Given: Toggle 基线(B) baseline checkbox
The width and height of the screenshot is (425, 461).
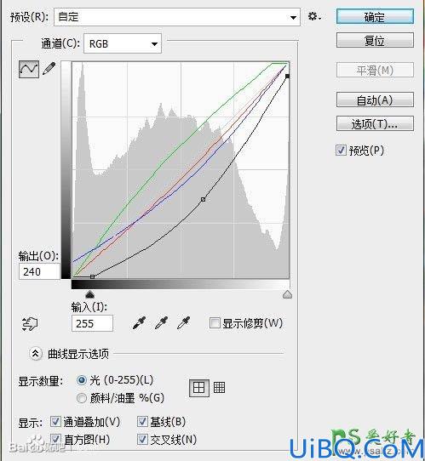Looking at the screenshot, I should coord(142,422).
